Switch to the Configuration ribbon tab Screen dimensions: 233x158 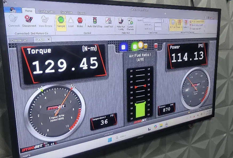pos(47,12)
